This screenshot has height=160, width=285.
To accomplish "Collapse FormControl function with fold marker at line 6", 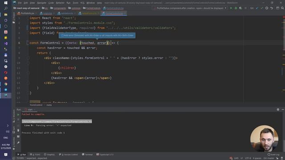I will pyautogui.click(x=28, y=43).
